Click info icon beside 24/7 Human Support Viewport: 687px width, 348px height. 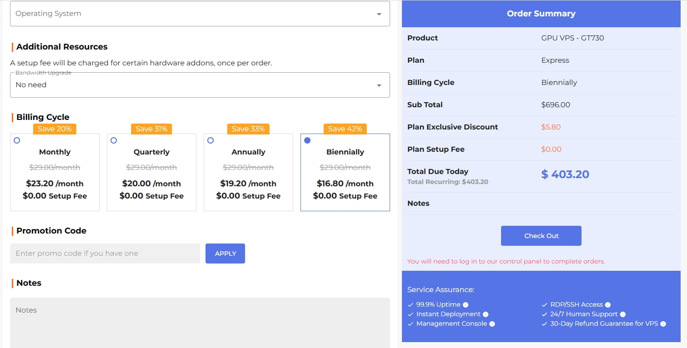623,314
